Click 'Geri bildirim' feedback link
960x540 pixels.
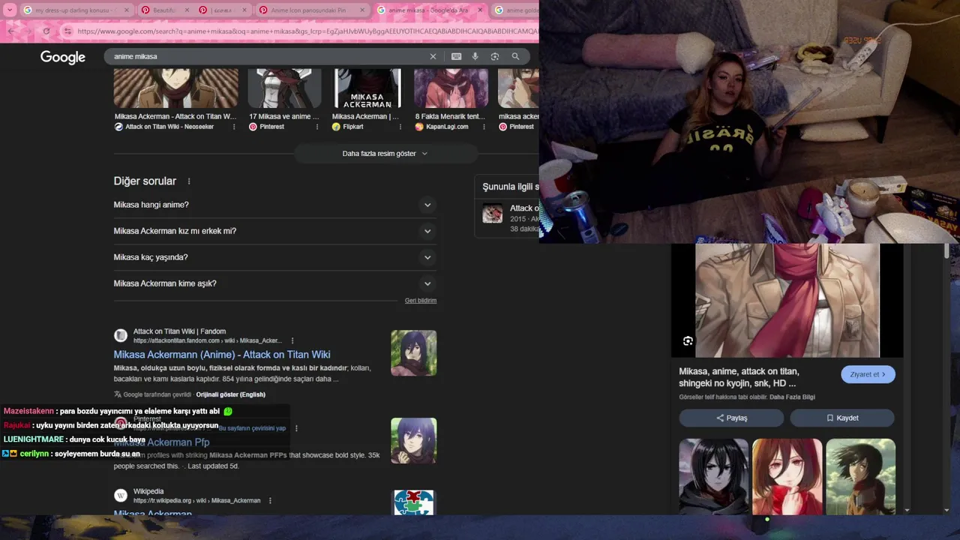[x=421, y=301]
